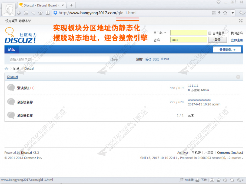Click the QR code icon in address bar
The width and height of the screenshot is (246, 184).
(214, 13)
